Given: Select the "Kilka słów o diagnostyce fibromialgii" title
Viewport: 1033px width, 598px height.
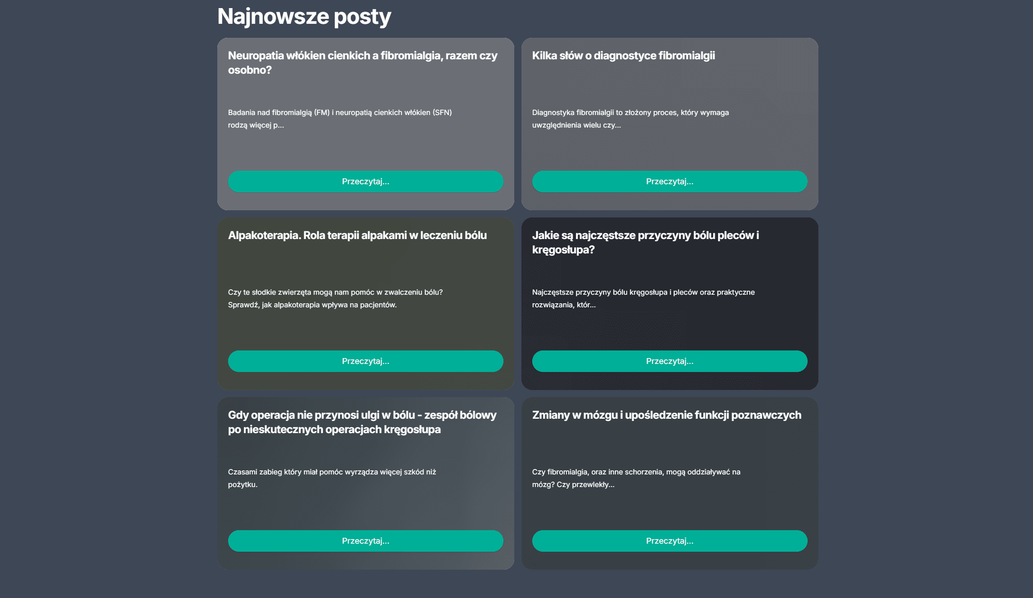Looking at the screenshot, I should click(x=623, y=56).
